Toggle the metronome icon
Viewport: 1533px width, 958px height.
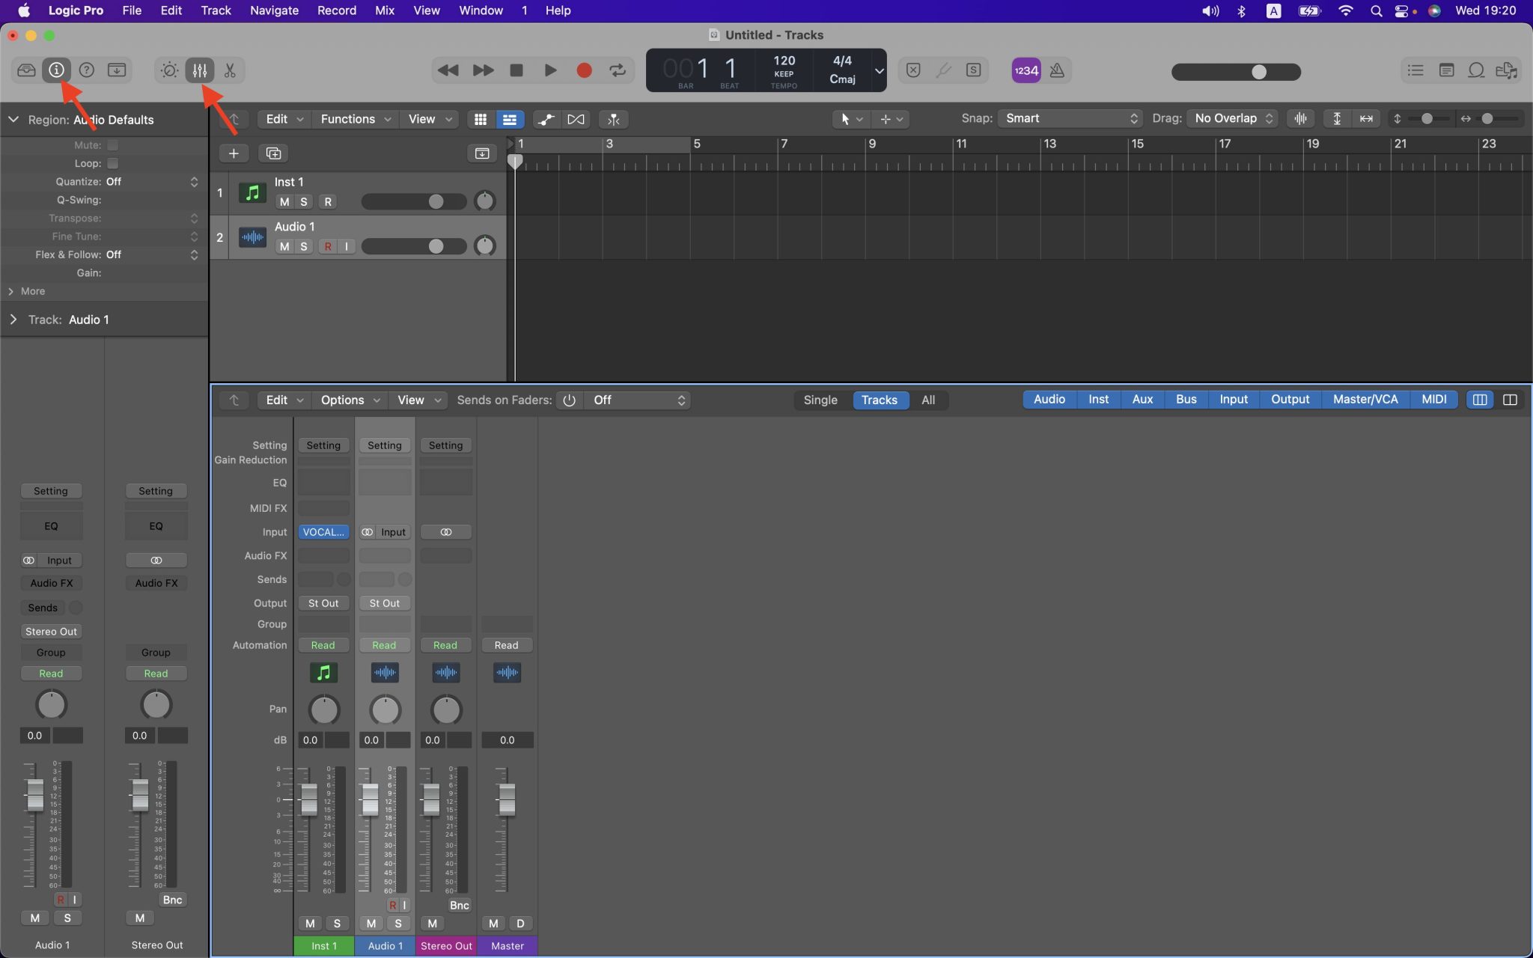pyautogui.click(x=1057, y=70)
